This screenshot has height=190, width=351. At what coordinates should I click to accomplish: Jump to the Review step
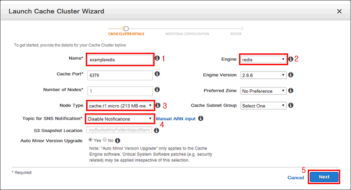click(236, 34)
